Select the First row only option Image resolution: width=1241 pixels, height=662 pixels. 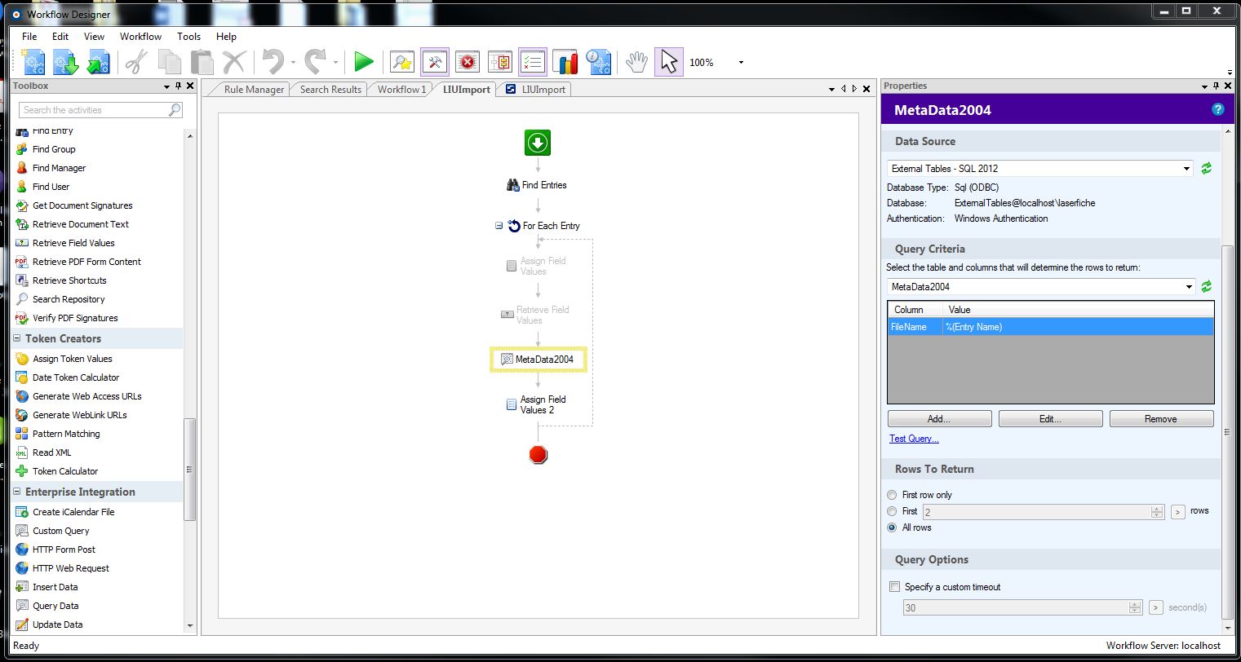pyautogui.click(x=892, y=495)
